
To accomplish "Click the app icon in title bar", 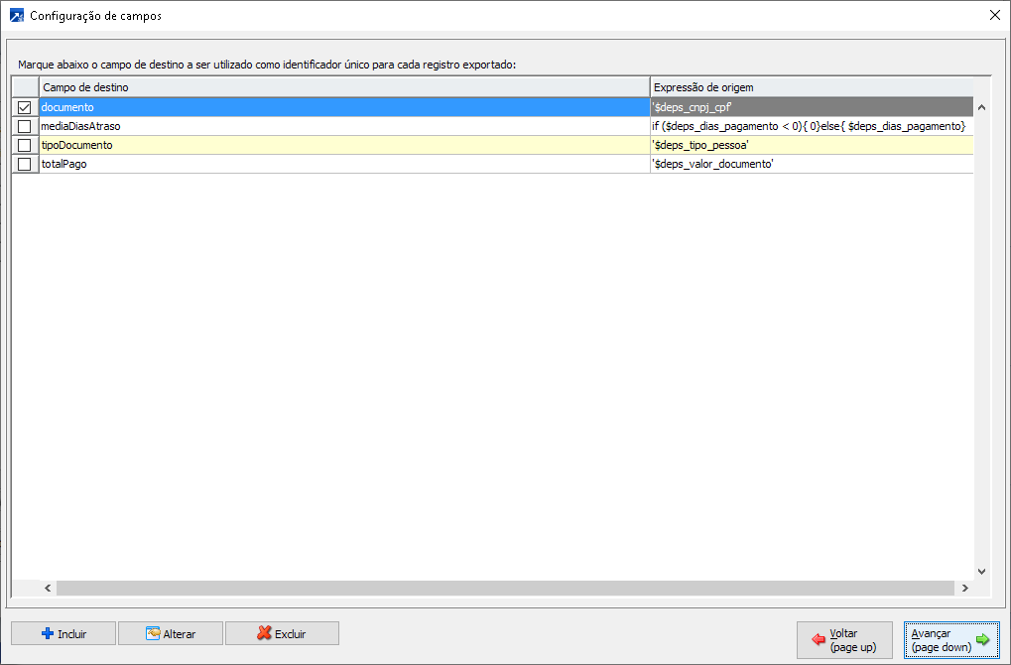I will click(17, 16).
